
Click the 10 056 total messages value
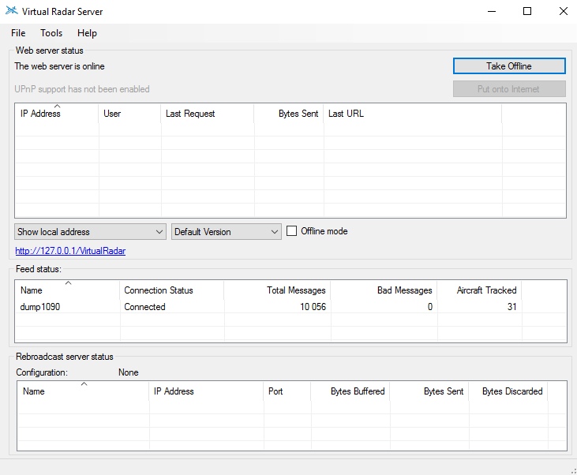click(x=313, y=306)
